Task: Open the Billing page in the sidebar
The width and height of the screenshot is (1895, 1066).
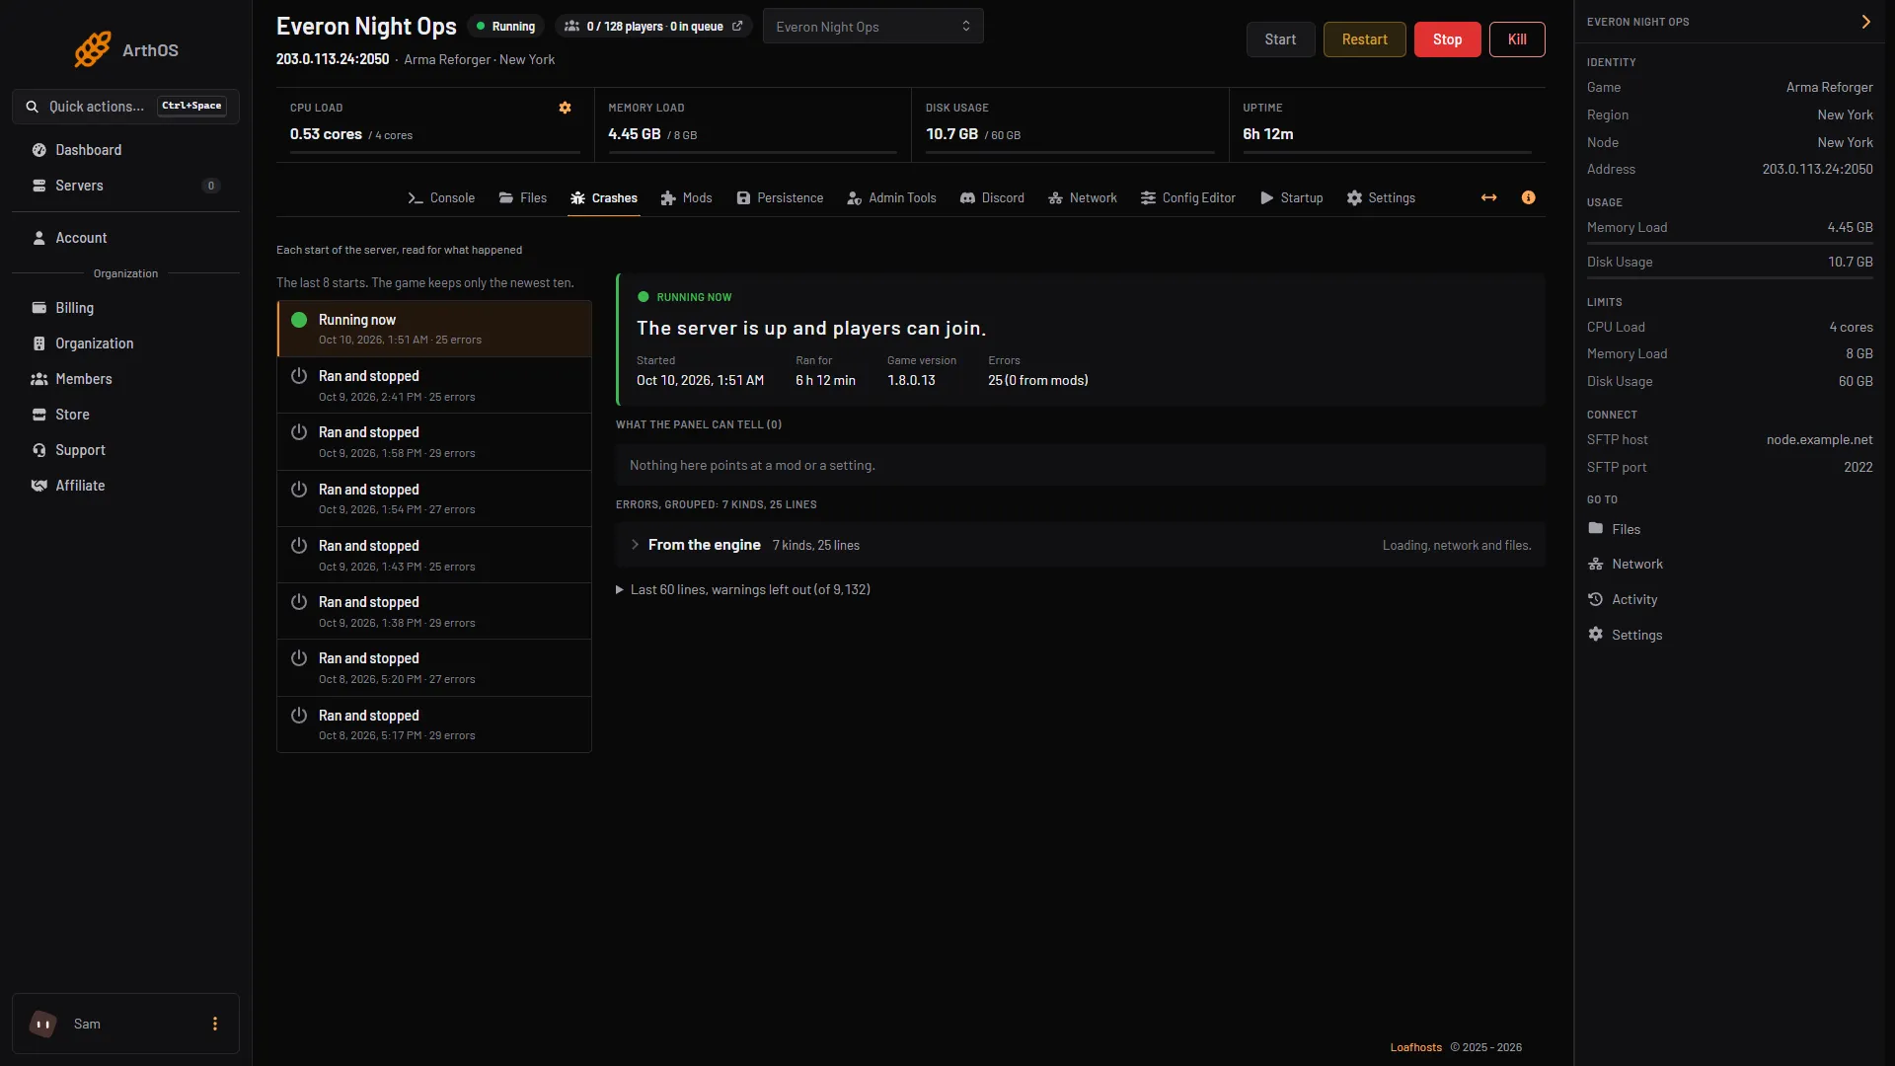Action: [125, 308]
